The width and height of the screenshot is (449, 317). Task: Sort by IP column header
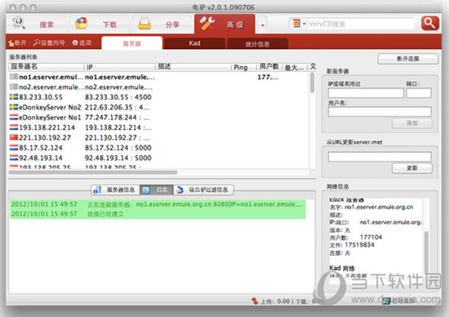120,67
